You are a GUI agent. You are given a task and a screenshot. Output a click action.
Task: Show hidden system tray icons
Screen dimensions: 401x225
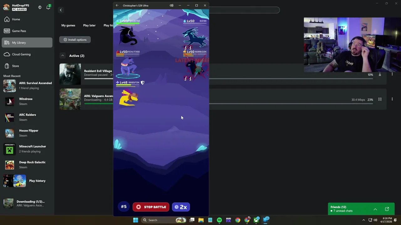point(363,220)
